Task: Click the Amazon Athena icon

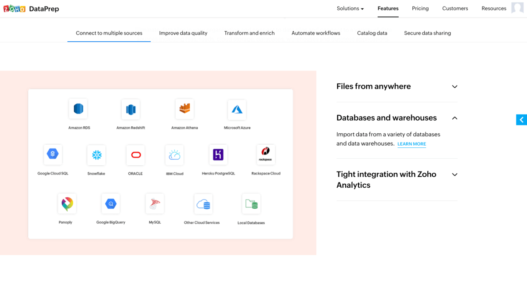Action: [184, 109]
